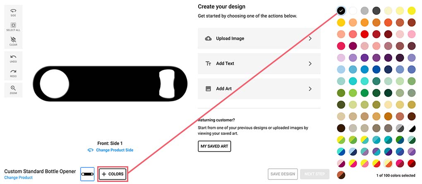Open the Upload Image option
The height and width of the screenshot is (184, 422).
pos(259,38)
